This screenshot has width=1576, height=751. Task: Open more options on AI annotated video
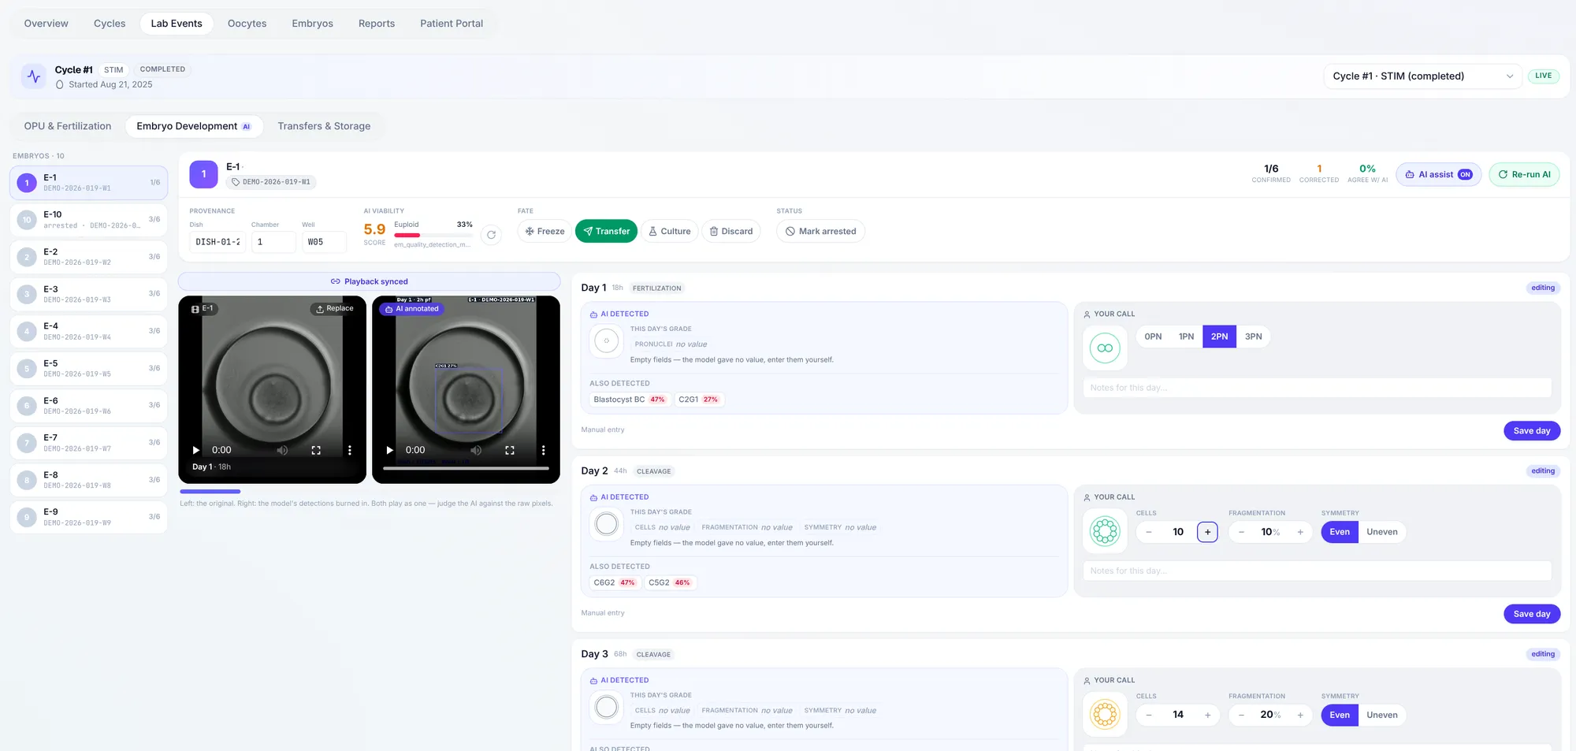pyautogui.click(x=543, y=450)
